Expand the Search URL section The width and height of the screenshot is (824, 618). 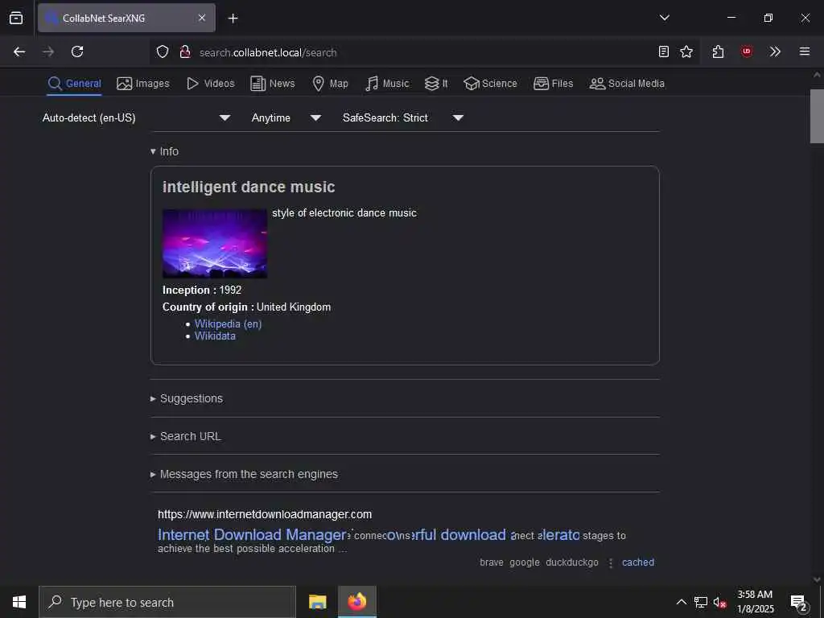pyautogui.click(x=186, y=436)
